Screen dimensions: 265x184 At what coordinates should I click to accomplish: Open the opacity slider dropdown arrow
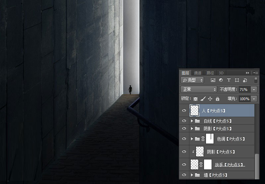[x=254, y=90]
